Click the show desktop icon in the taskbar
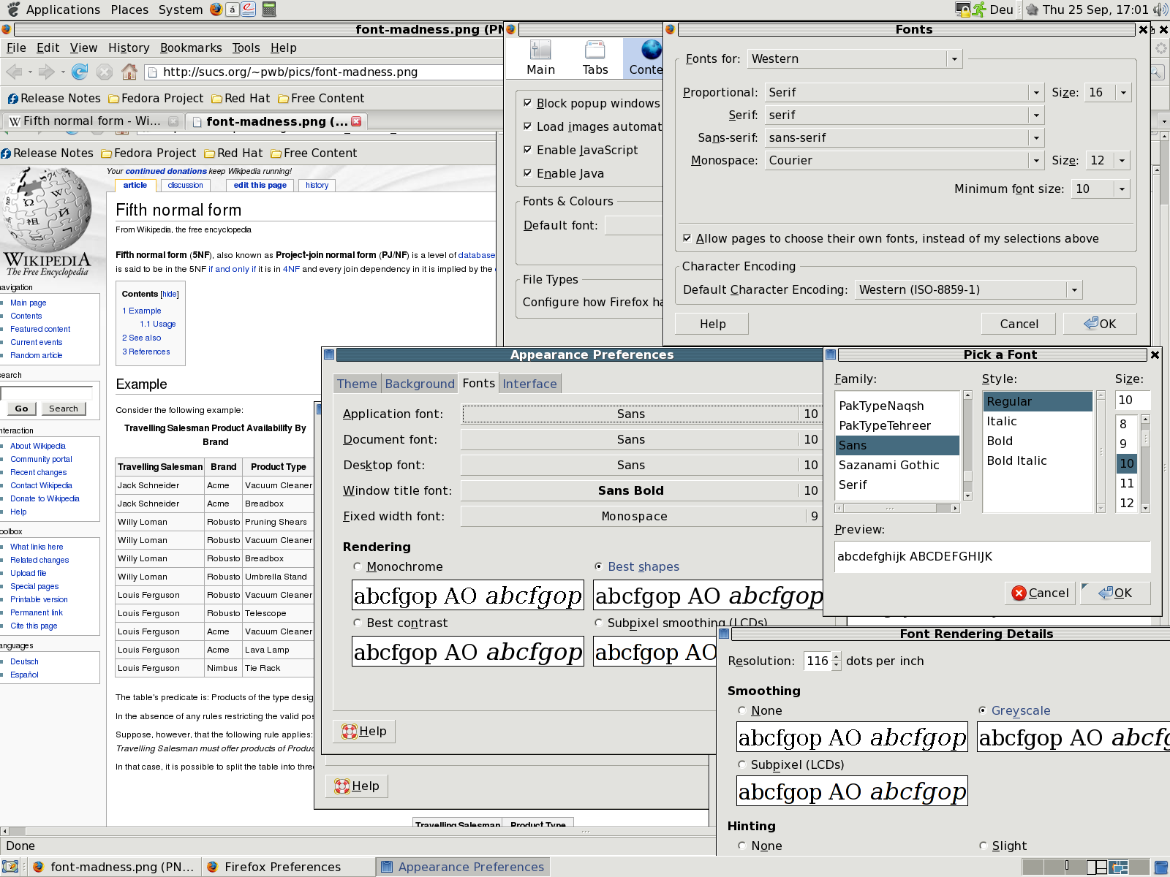Image resolution: width=1170 pixels, height=877 pixels. coord(10,867)
